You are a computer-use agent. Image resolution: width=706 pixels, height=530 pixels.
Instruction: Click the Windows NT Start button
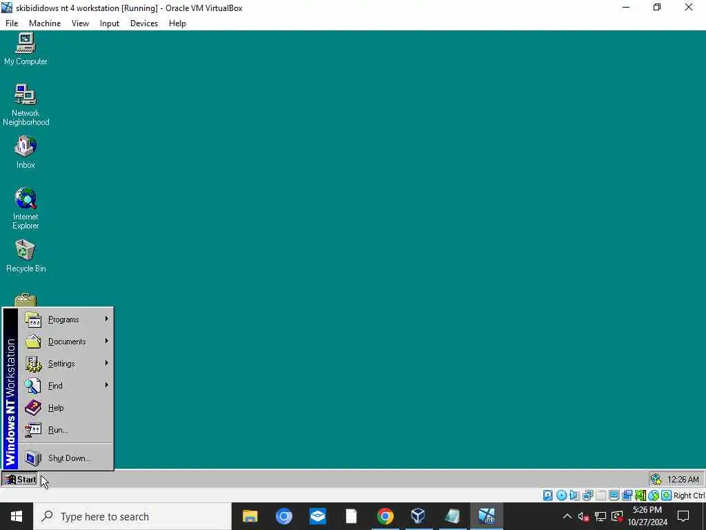(20, 480)
